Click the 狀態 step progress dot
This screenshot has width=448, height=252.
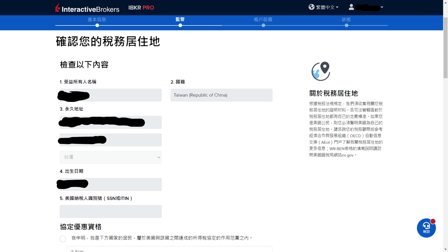point(347,25)
